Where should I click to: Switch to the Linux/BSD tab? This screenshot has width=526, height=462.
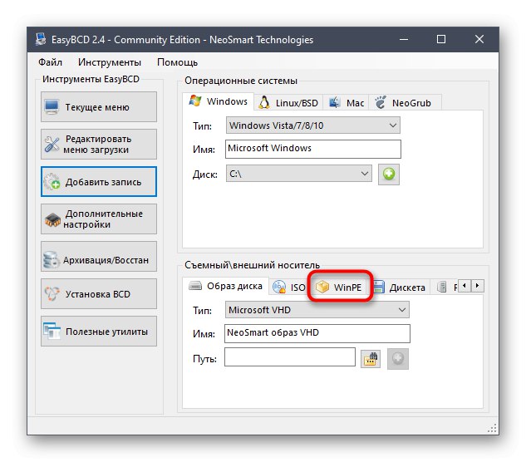click(x=288, y=103)
